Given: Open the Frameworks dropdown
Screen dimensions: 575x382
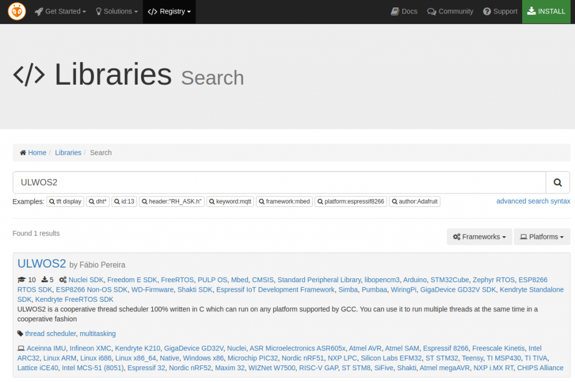Looking at the screenshot, I should point(479,236).
